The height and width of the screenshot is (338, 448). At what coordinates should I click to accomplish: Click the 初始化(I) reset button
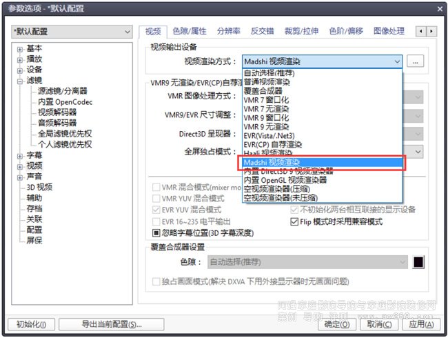tap(30, 324)
